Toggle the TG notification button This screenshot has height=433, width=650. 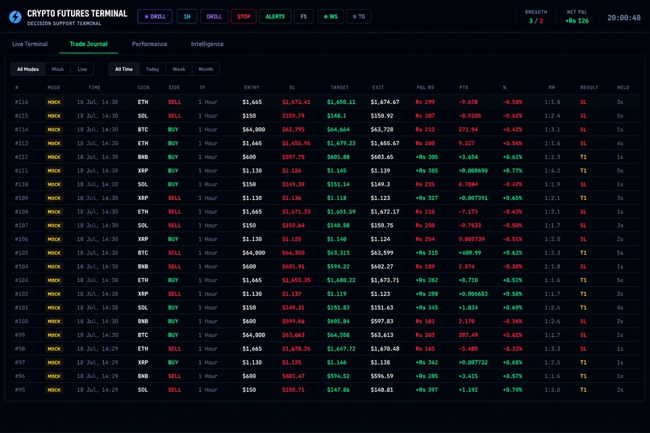coord(359,17)
